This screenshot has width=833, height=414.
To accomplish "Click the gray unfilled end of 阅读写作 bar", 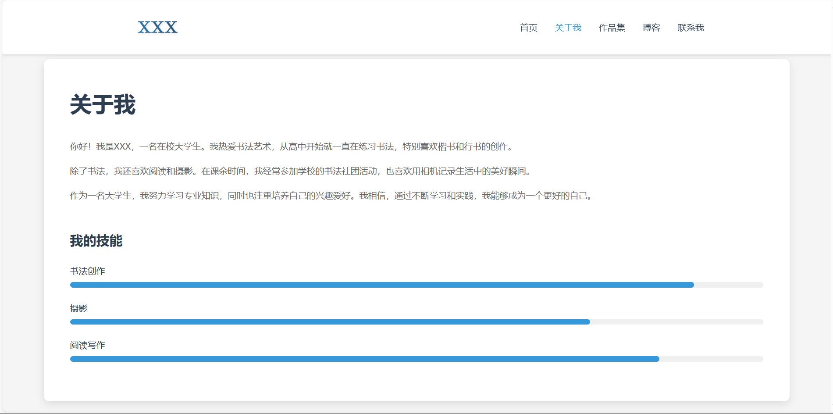I will click(711, 359).
